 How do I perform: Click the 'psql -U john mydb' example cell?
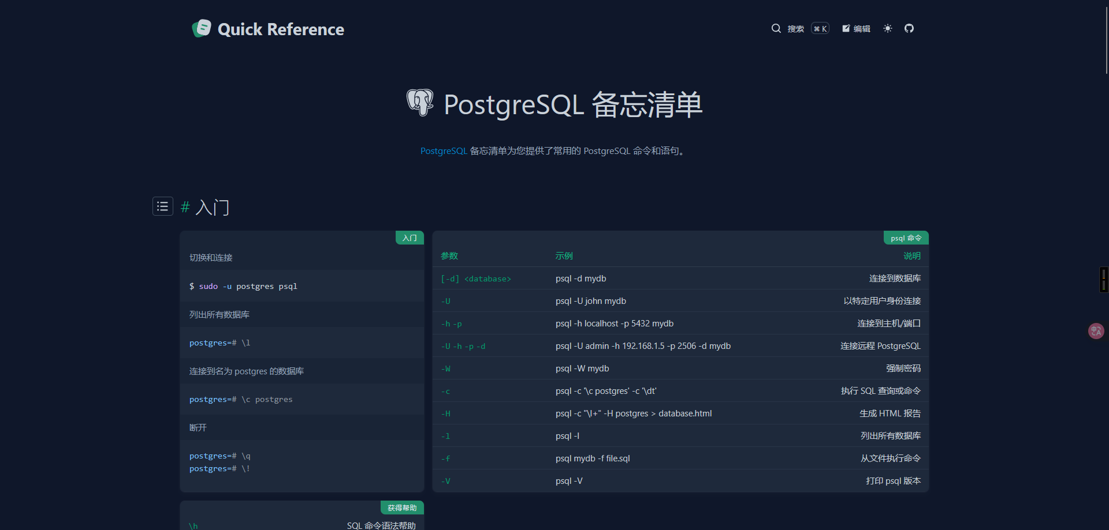click(591, 301)
